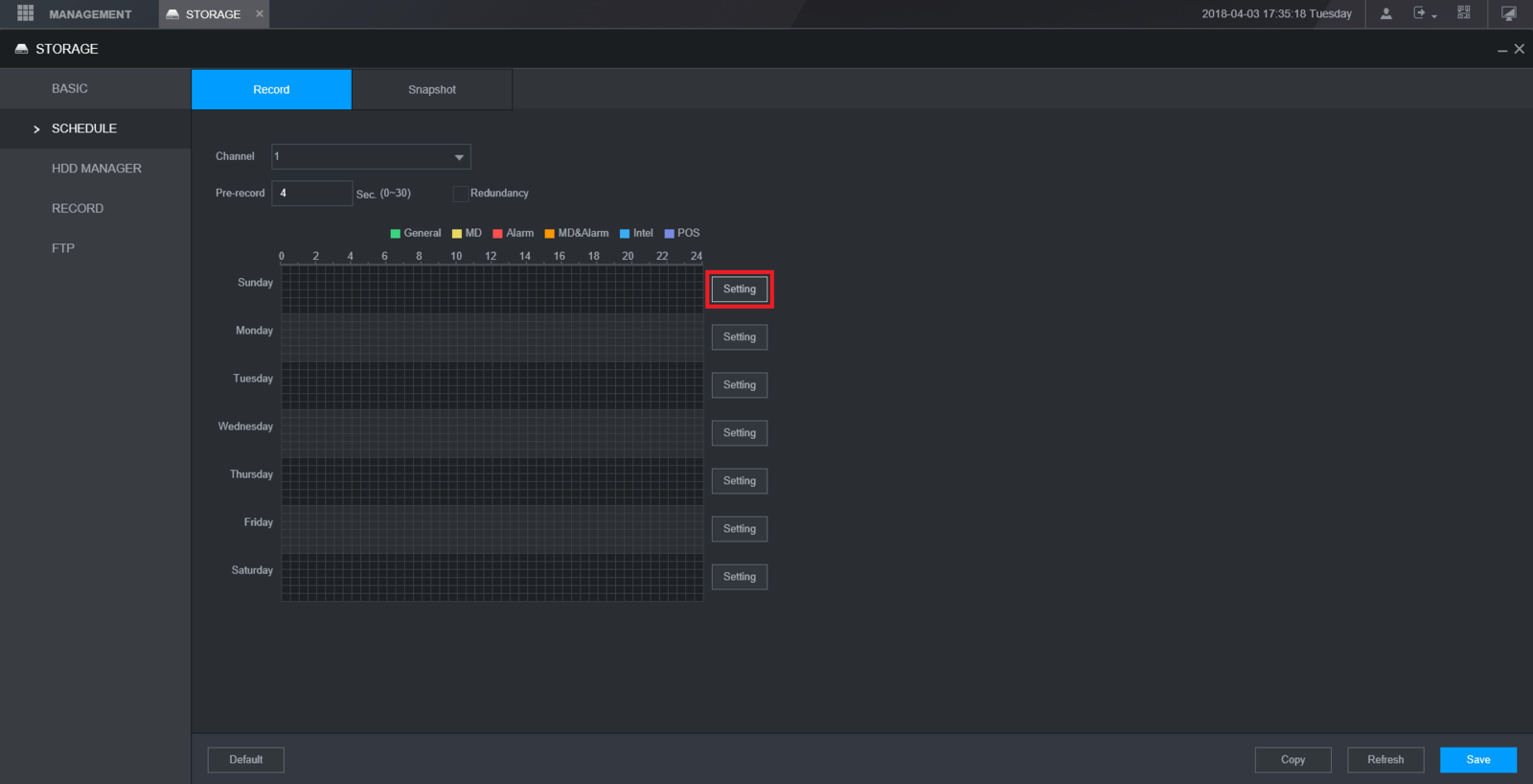The image size is (1533, 784).
Task: Open HDD MANAGER in the sidebar
Action: 97,169
